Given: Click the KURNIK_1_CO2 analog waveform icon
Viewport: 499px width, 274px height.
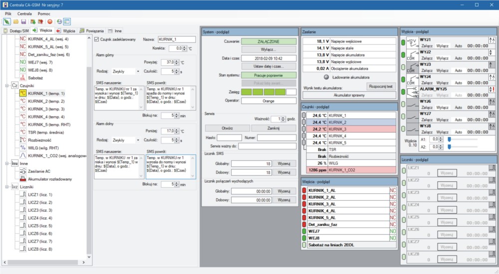Looking at the screenshot, I should tap(22, 155).
